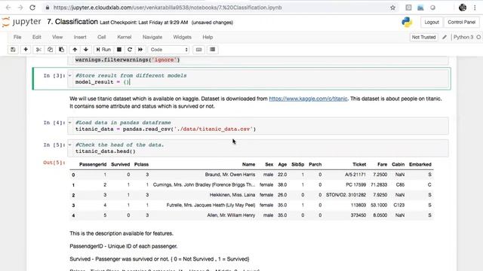Viewport: 483px width, 271px height.
Task: Cut selected cells with scissors icon
Action: coord(38,50)
